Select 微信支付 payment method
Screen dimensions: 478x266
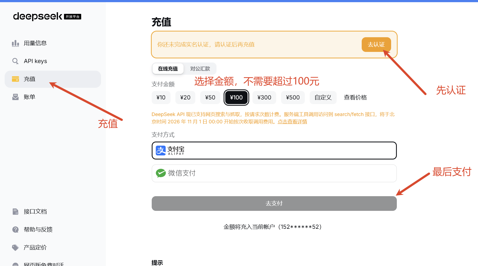click(274, 173)
